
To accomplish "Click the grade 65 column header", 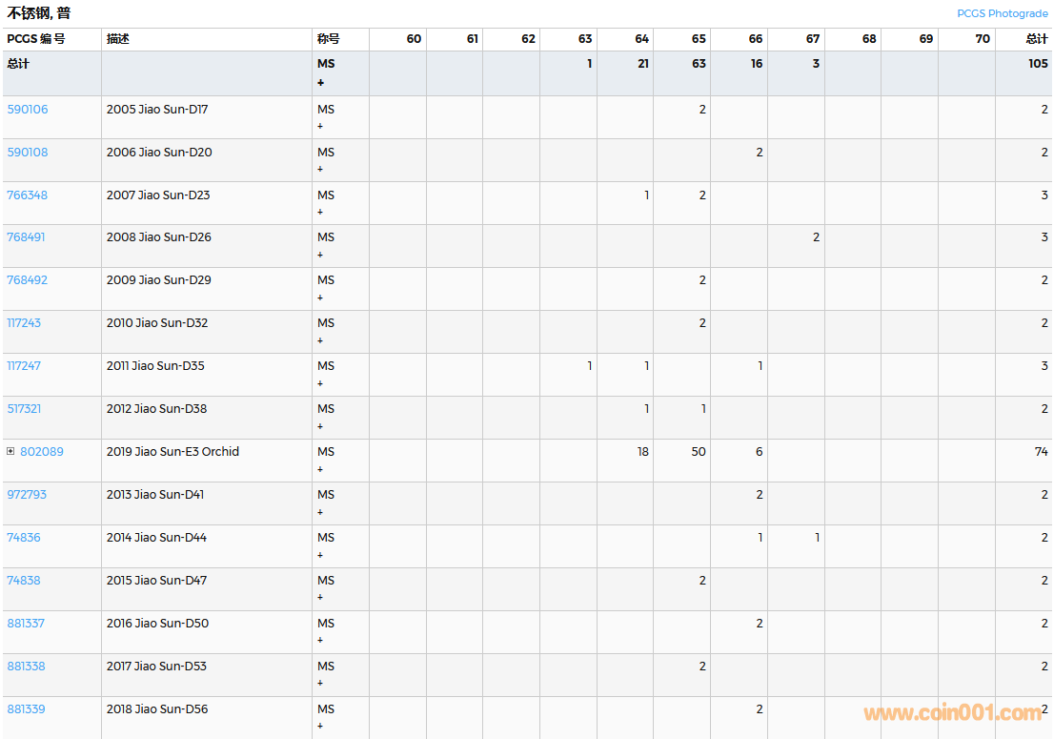I will [x=699, y=39].
